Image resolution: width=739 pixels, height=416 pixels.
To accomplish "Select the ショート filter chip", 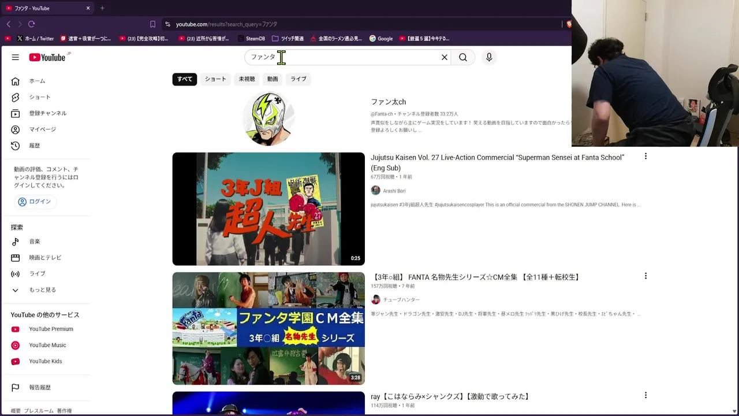I will pyautogui.click(x=215, y=79).
